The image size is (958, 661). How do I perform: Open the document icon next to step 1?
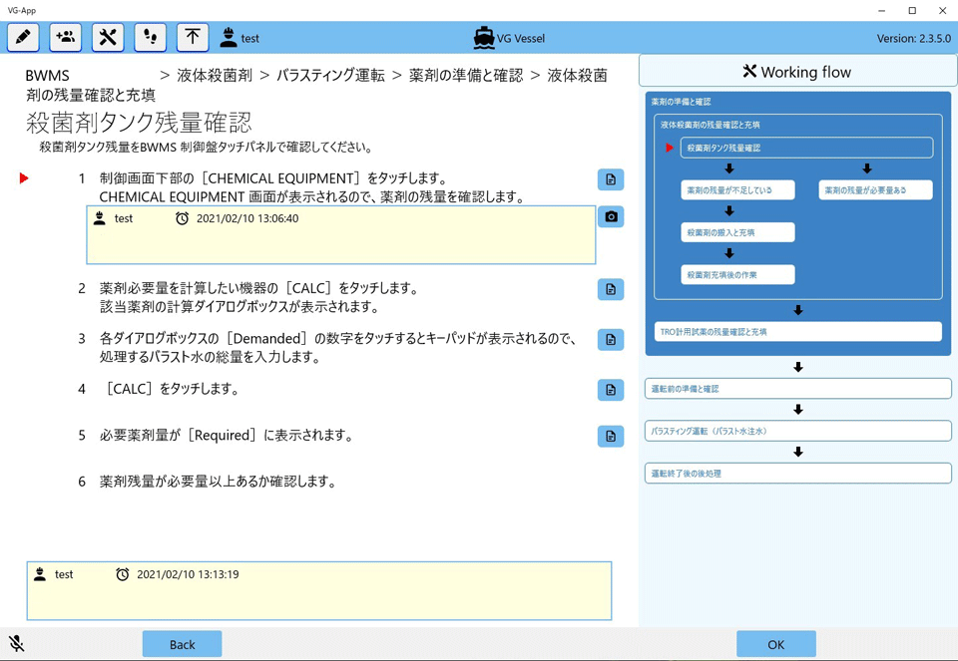610,179
